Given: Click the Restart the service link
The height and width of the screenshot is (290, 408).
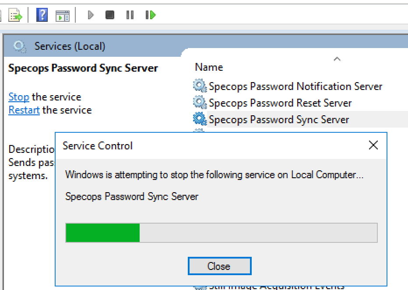Looking at the screenshot, I should (x=24, y=110).
